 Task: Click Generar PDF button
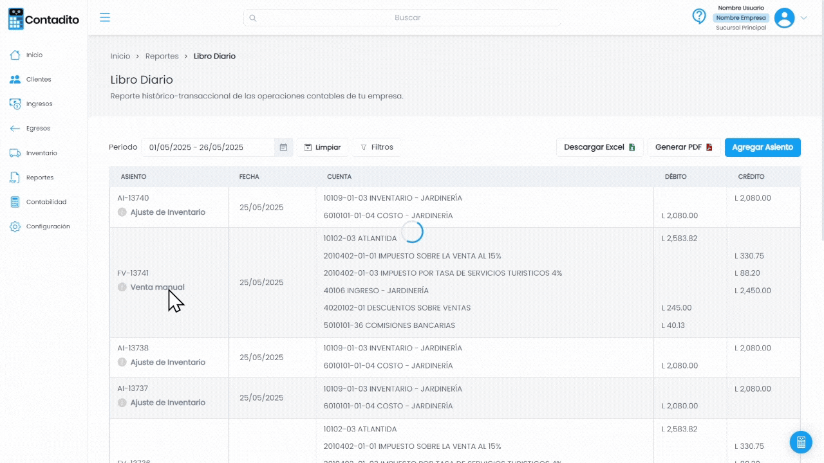(684, 147)
